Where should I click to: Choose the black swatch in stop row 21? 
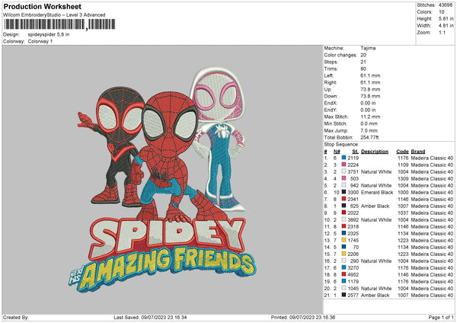[x=344, y=295]
